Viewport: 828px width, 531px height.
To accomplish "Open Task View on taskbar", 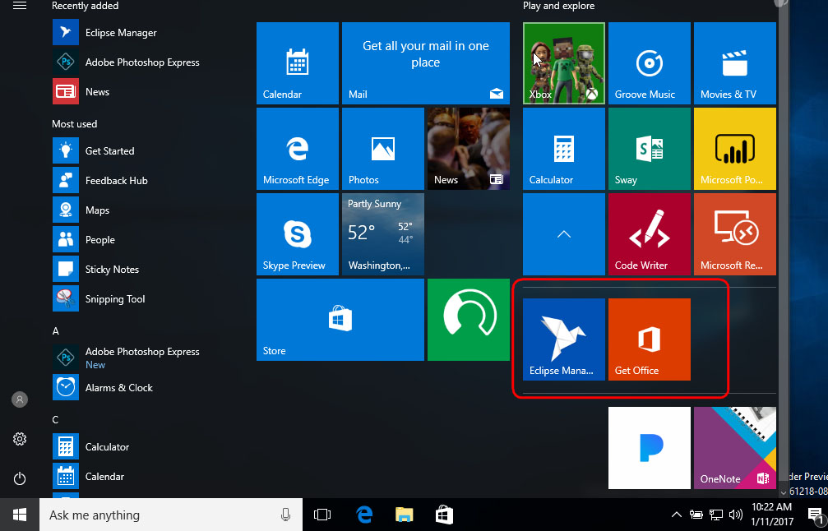I will (x=322, y=515).
